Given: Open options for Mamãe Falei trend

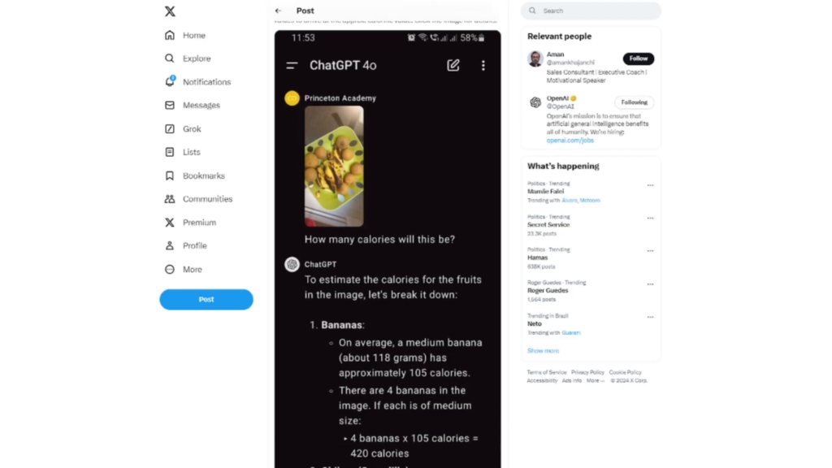Looking at the screenshot, I should (x=650, y=185).
